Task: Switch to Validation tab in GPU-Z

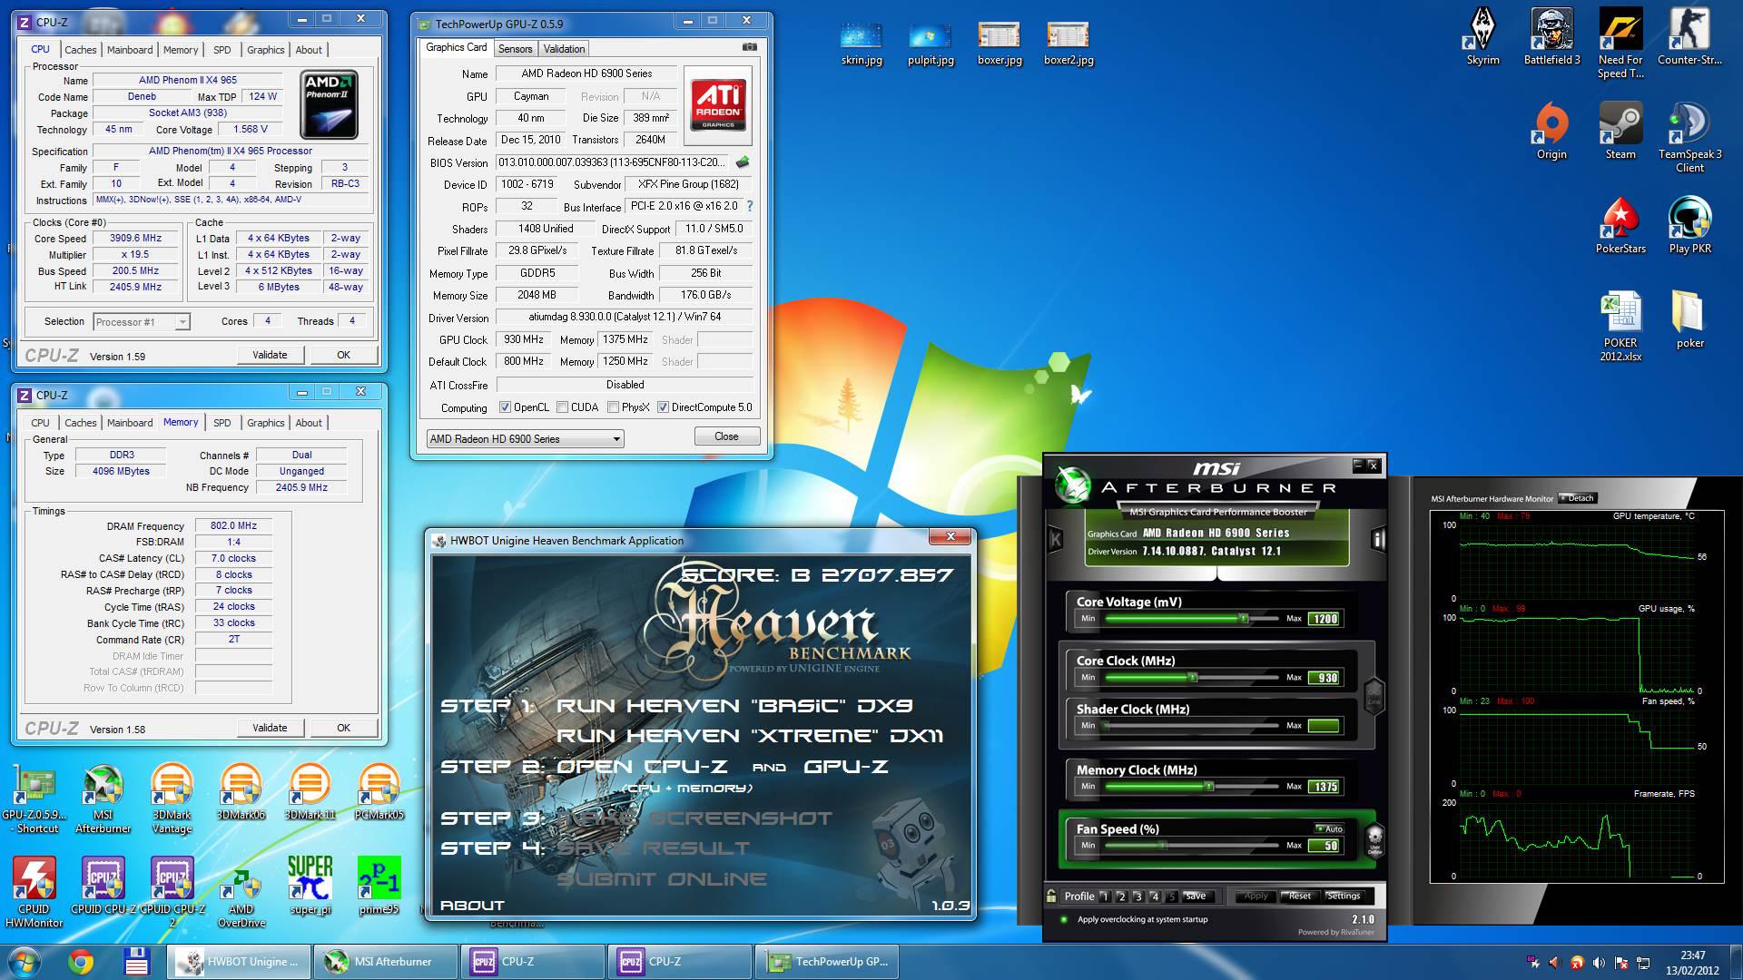Action: coord(564,49)
